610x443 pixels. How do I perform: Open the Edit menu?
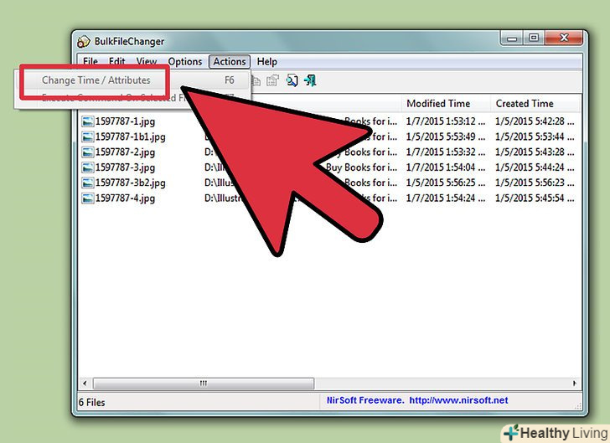coord(116,61)
